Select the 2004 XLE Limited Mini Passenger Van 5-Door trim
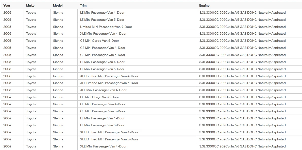This screenshot has width=302, height=150. [x=109, y=139]
